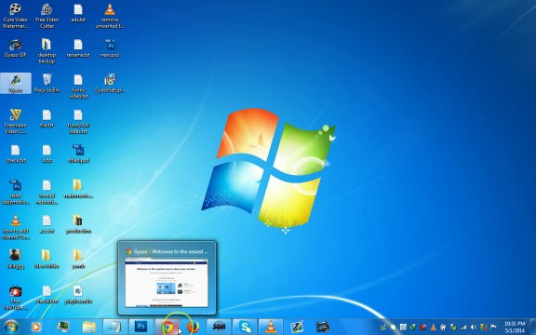The width and height of the screenshot is (536, 335).
Task: Open the Action Center flag tray icon
Action: [x=493, y=328]
